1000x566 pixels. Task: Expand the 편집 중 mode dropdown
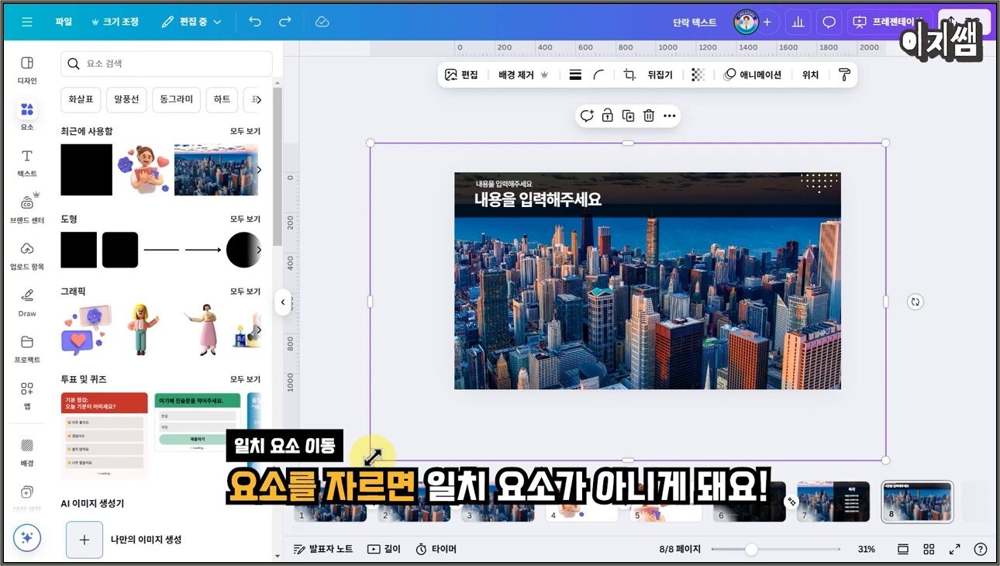(x=191, y=22)
